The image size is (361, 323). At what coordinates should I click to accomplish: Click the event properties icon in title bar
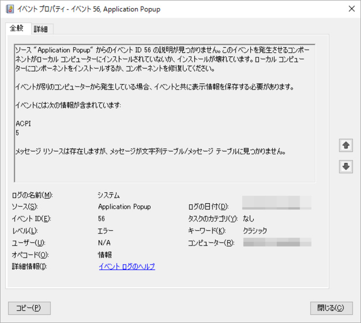[9, 8]
